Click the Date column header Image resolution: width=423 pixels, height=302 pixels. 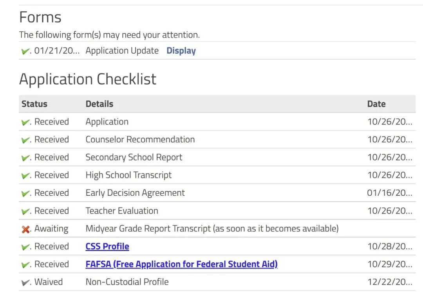[x=376, y=104]
